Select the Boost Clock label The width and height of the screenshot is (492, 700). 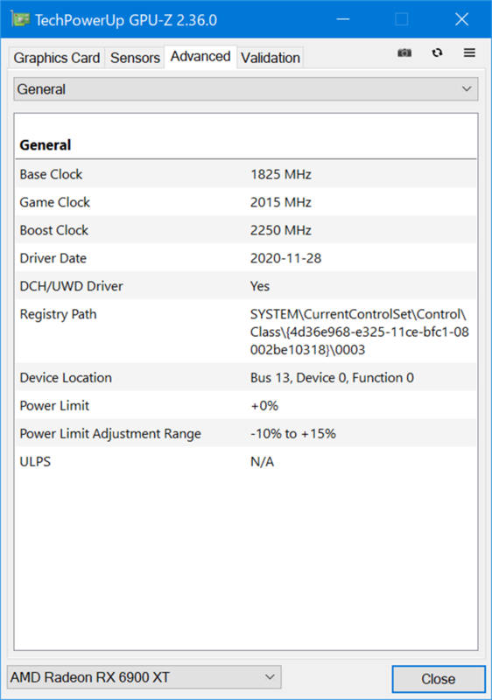tap(54, 230)
